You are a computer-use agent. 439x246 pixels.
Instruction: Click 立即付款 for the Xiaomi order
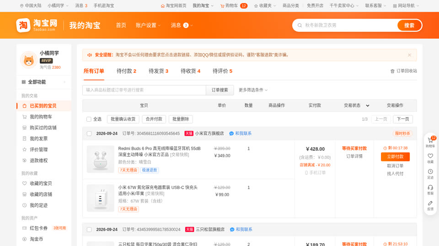click(395, 157)
